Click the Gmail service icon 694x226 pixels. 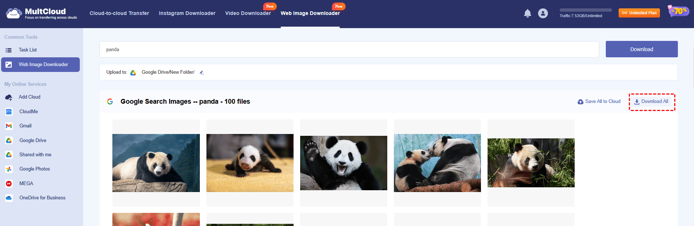[9, 126]
